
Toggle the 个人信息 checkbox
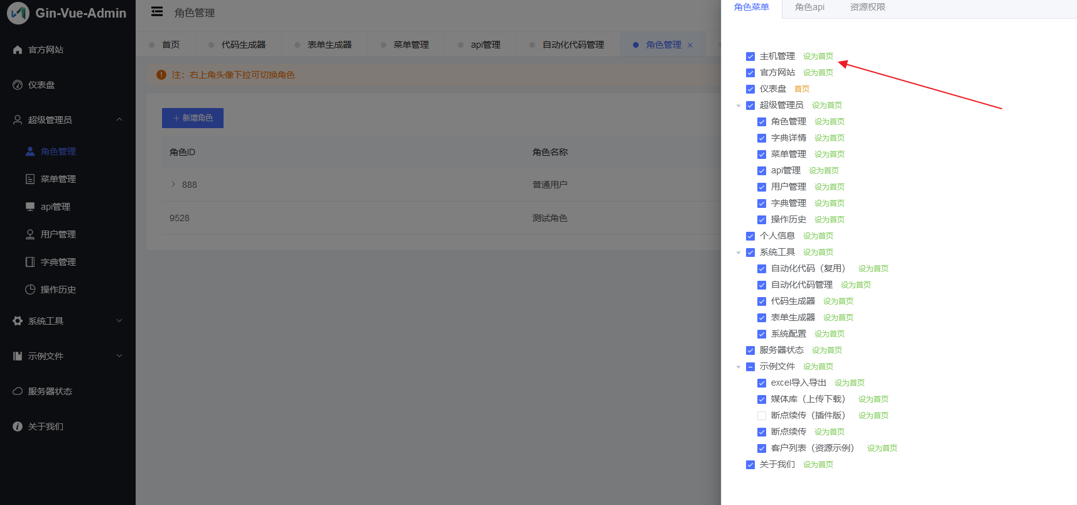click(750, 236)
